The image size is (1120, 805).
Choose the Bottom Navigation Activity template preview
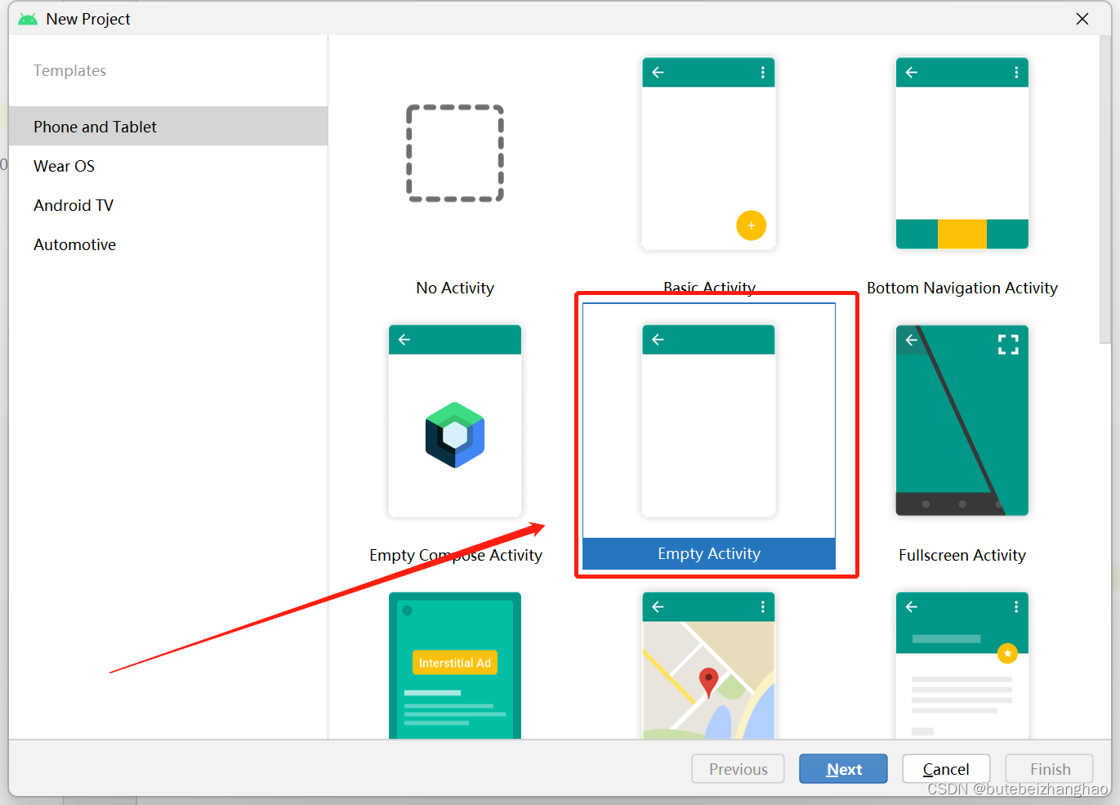(962, 154)
